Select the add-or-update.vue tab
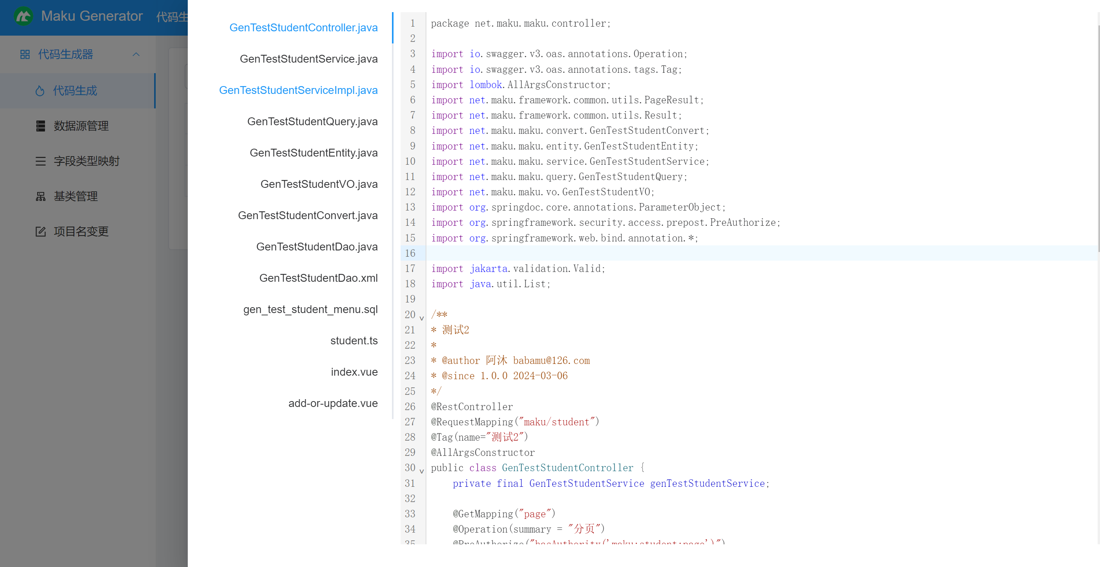The height and width of the screenshot is (567, 1100). click(333, 403)
